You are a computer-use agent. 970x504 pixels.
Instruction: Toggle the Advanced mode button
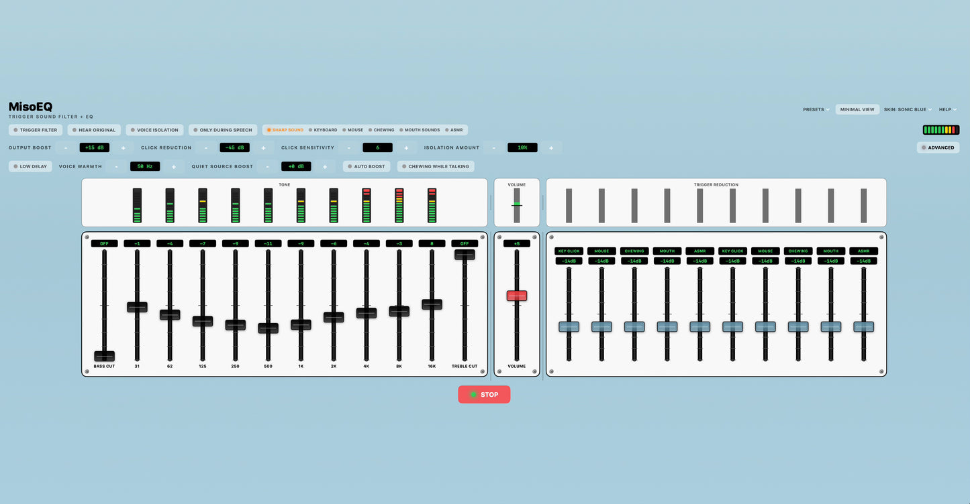click(938, 147)
